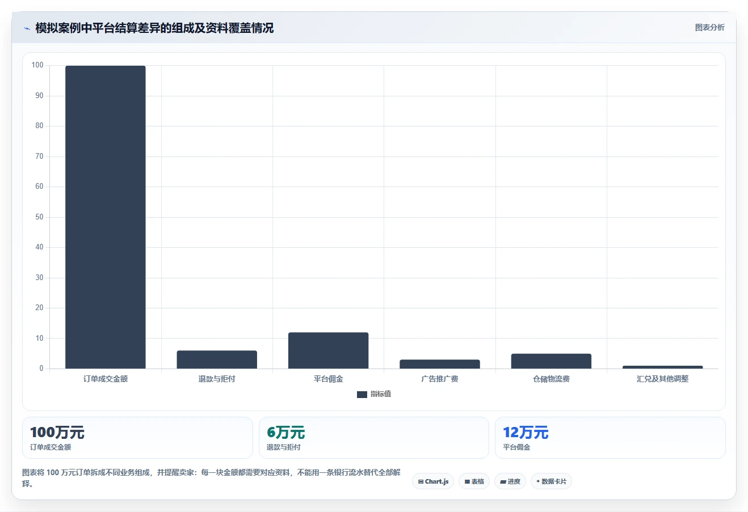The image size is (748, 512).
Task: Click the x-axis label 平台佣金
Action: pos(329,379)
